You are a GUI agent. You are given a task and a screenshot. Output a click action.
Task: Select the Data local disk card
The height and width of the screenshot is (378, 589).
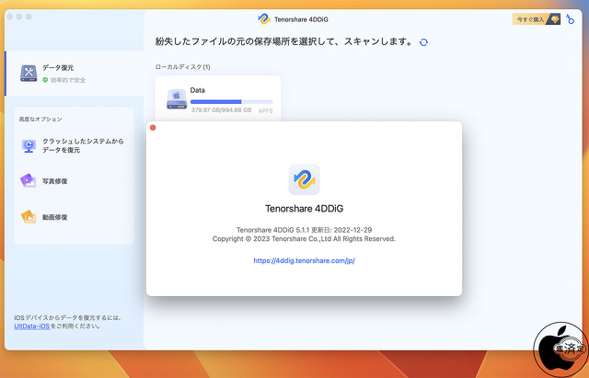[218, 98]
